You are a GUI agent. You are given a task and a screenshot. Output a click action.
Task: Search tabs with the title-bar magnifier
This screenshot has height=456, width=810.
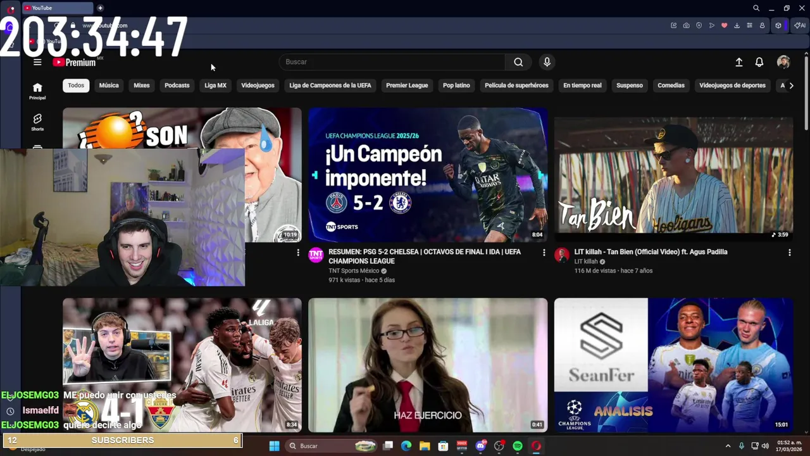click(x=756, y=8)
